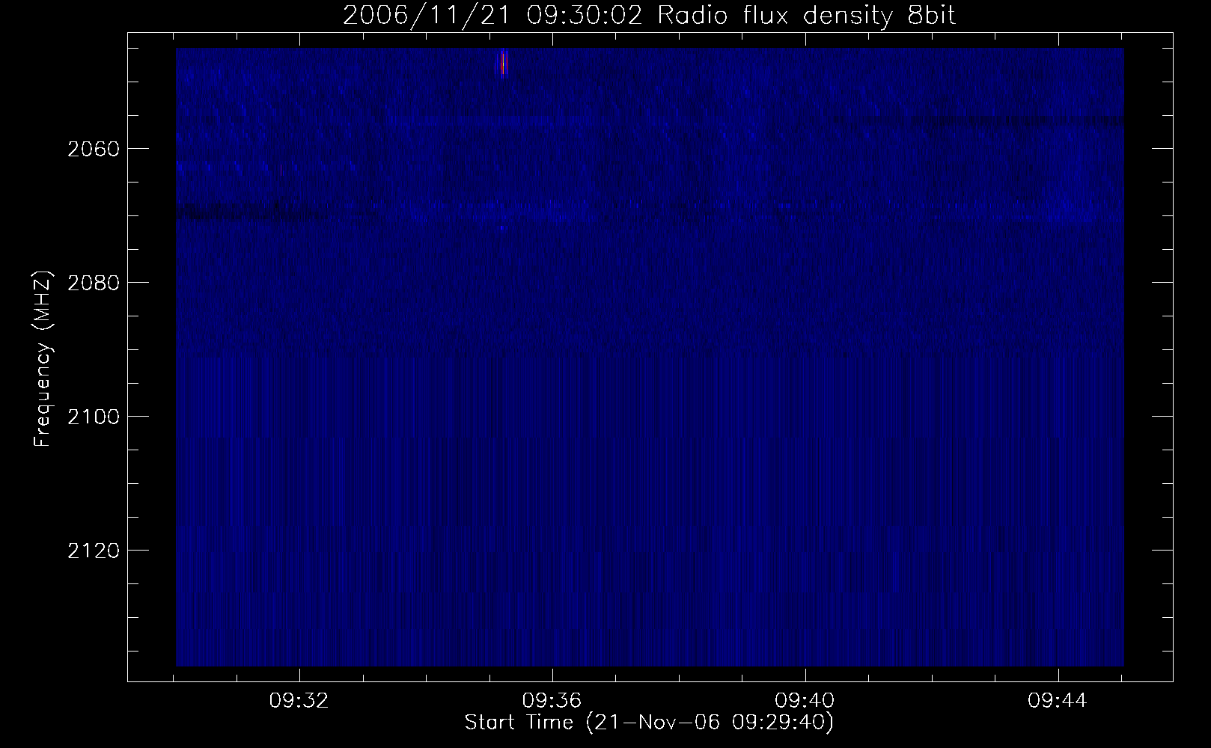Click the 09:36 time tick label
The width and height of the screenshot is (1211, 748).
[x=552, y=701]
